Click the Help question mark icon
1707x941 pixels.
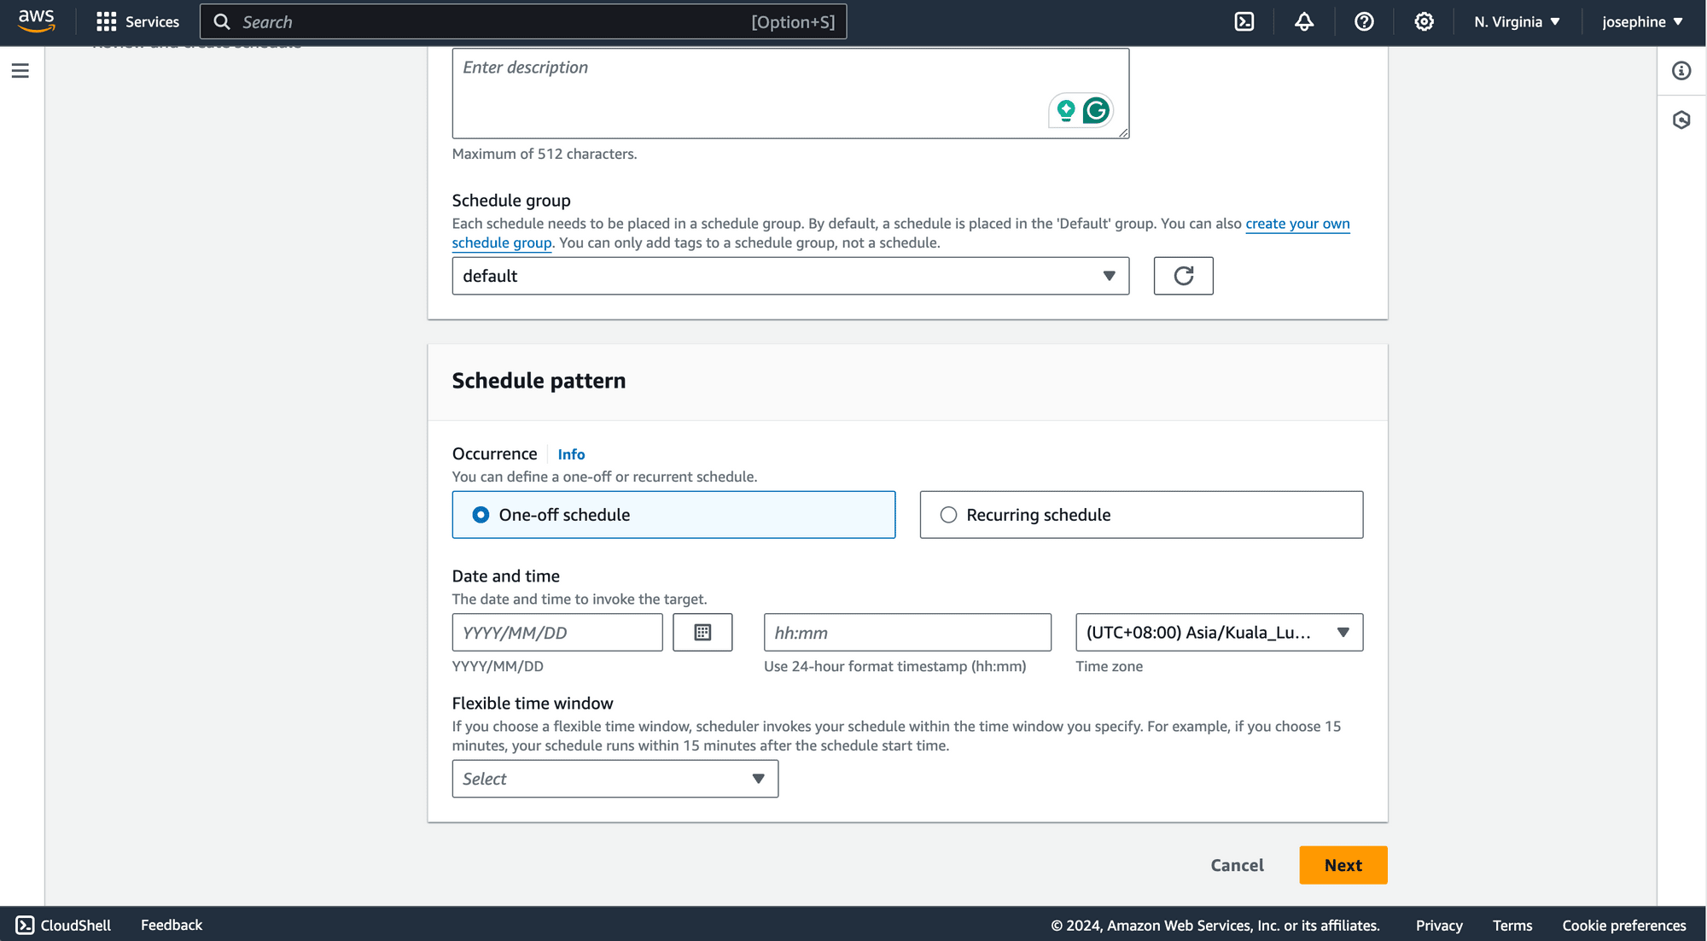tap(1364, 22)
